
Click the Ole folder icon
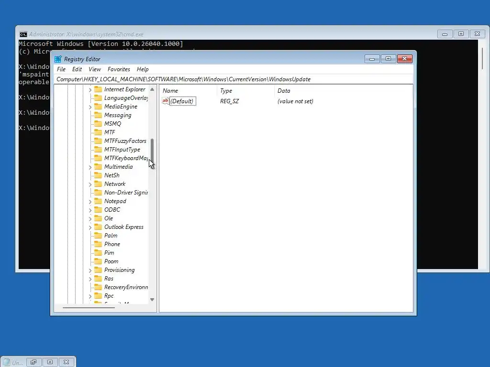click(98, 218)
